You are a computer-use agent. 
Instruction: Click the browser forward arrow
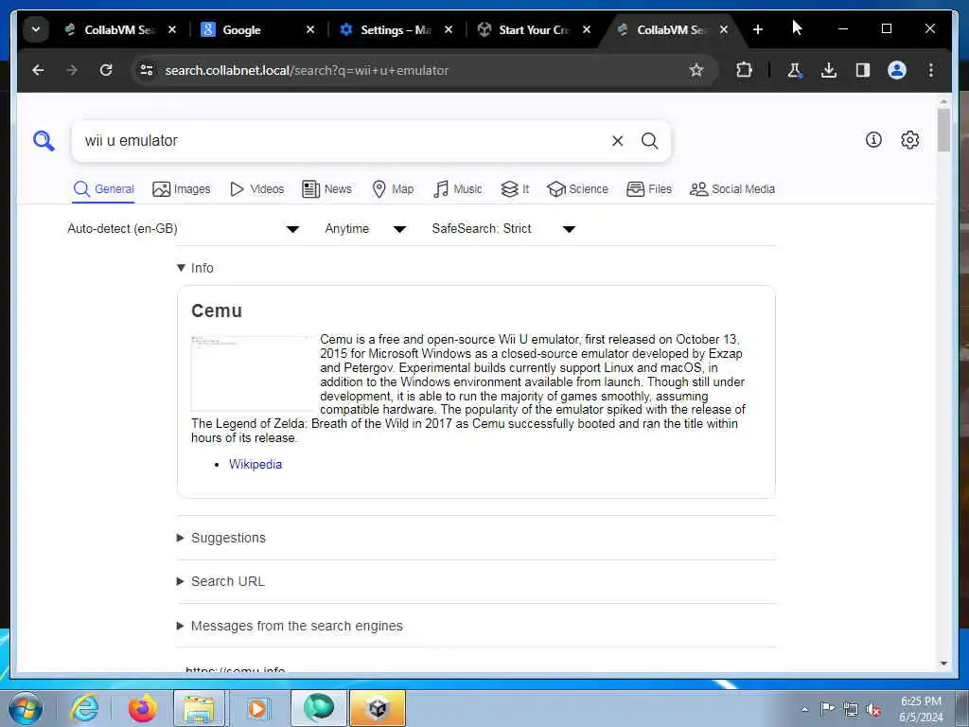[x=72, y=70]
